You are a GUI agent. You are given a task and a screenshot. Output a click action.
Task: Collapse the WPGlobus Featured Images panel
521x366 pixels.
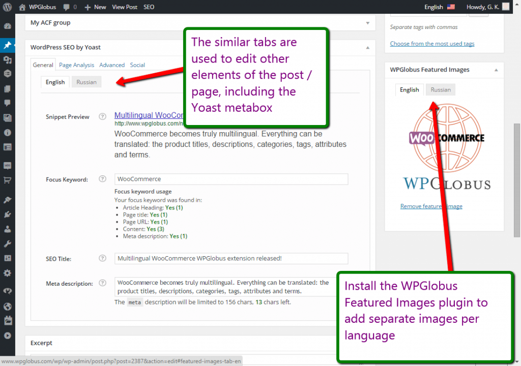(x=496, y=70)
